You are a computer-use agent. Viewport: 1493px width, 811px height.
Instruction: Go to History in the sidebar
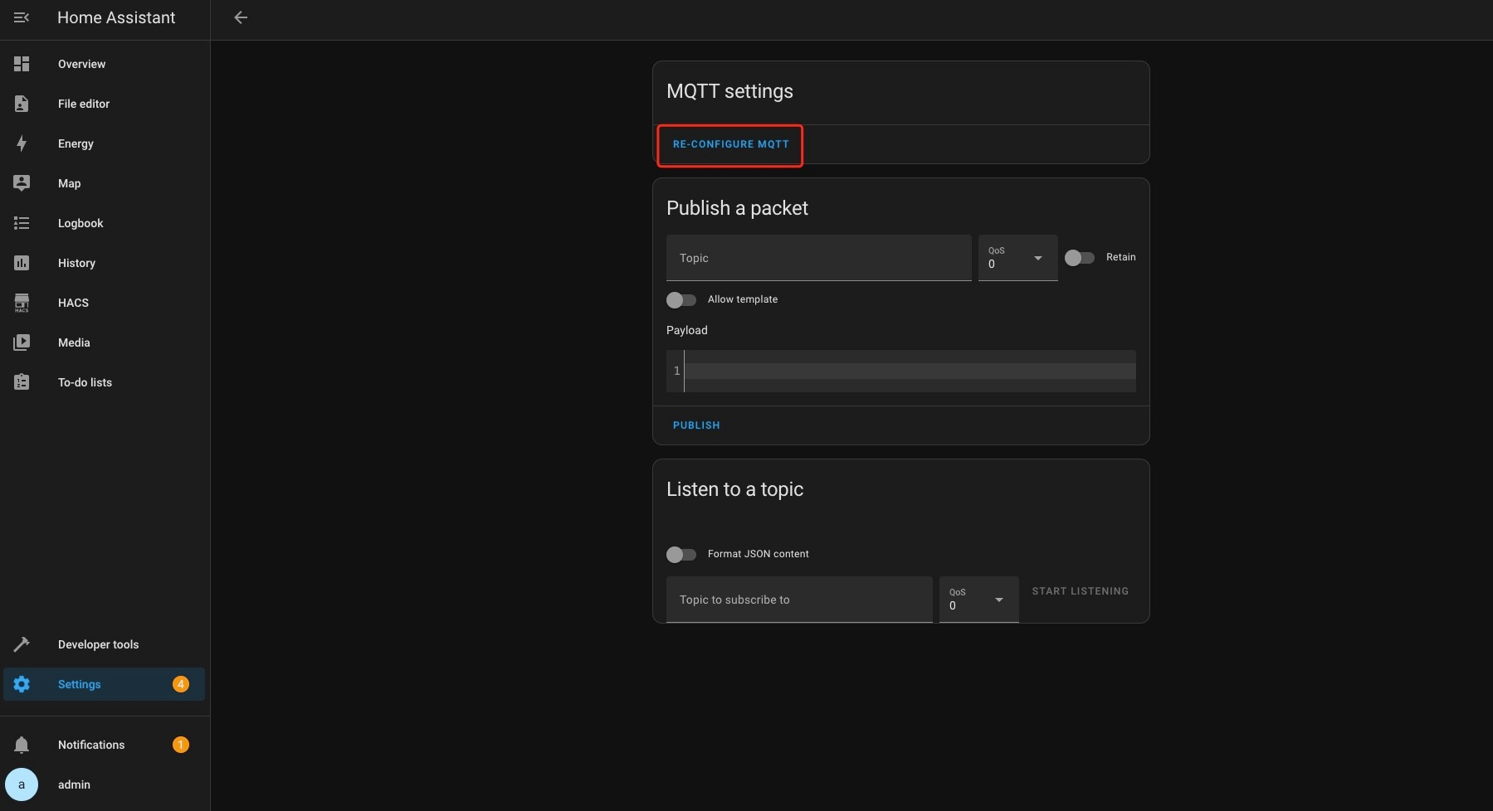pyautogui.click(x=76, y=263)
